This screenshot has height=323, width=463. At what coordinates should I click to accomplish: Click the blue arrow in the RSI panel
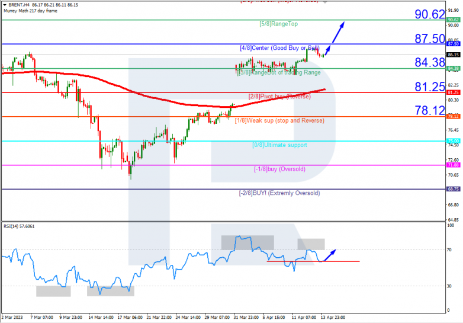(x=330, y=255)
